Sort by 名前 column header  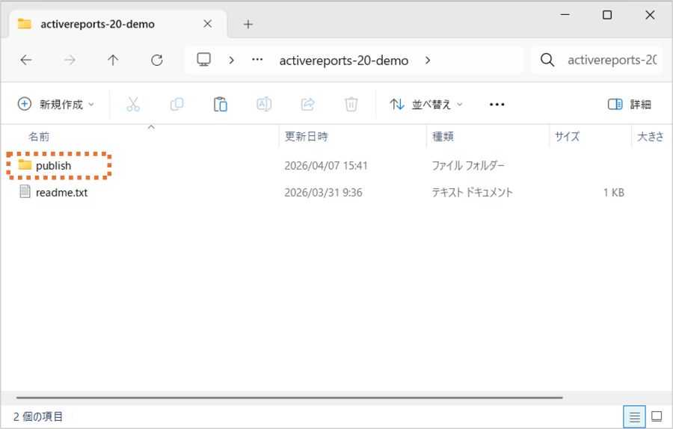point(39,137)
